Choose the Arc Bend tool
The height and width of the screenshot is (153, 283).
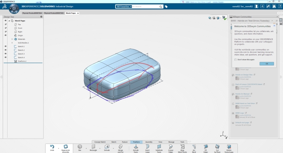coord(194,146)
